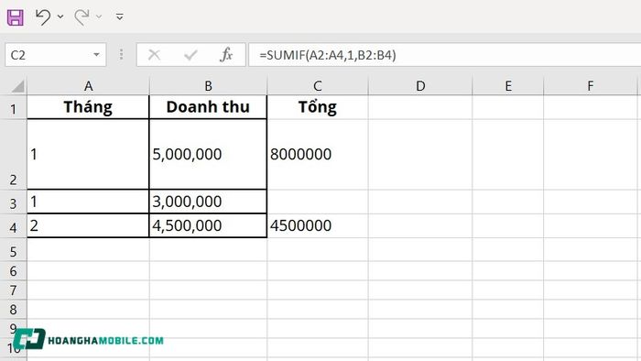Screen dimensions: 641x361
Task: Open Customize Quick Access Toolbar dropdown
Action: (x=119, y=16)
